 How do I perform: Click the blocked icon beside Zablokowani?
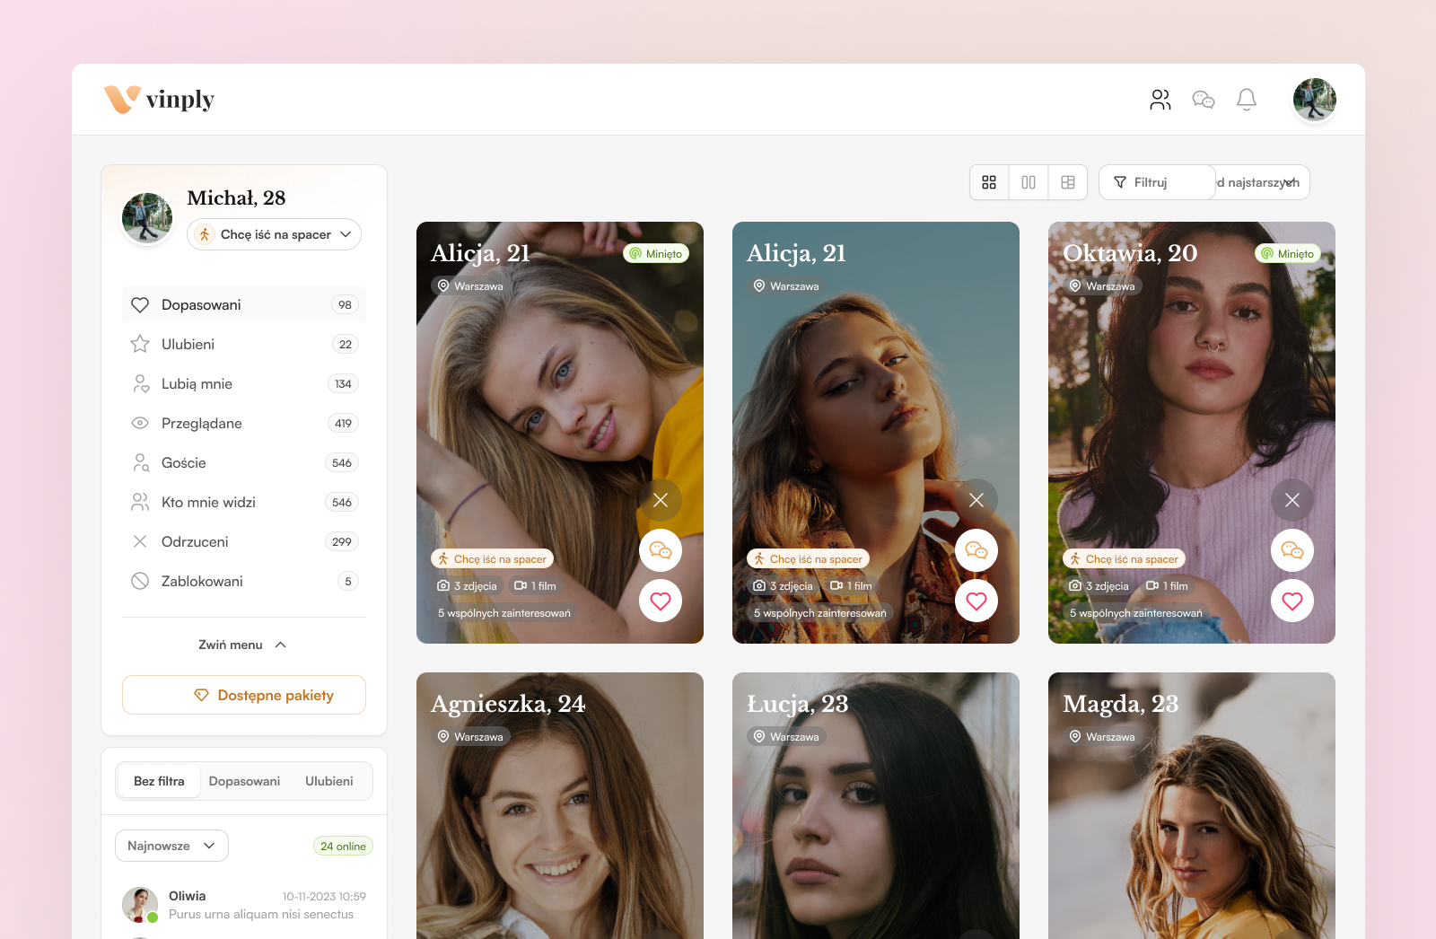140,581
